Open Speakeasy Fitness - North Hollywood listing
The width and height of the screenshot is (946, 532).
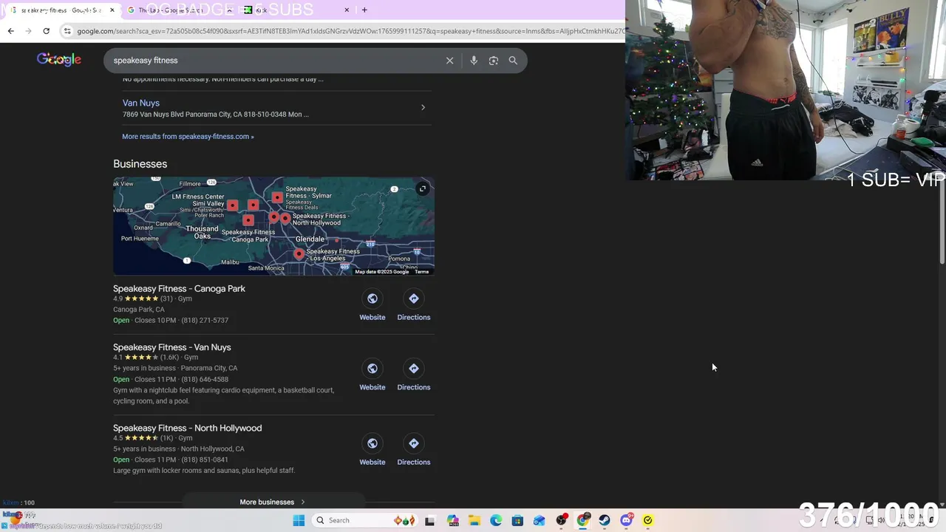click(187, 428)
